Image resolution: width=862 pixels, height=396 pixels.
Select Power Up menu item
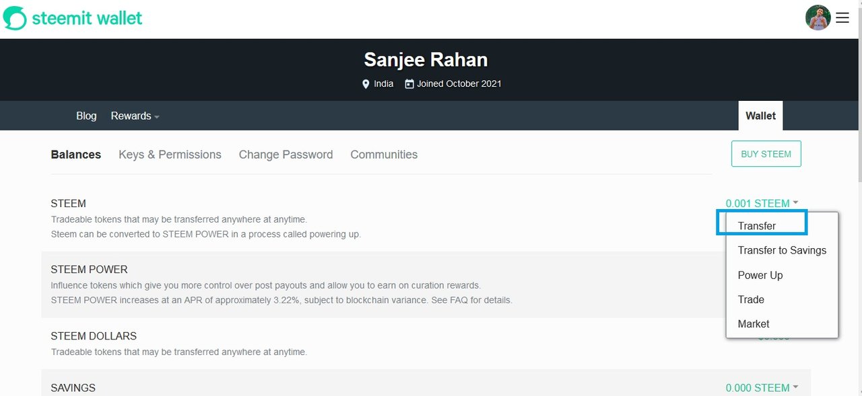point(760,275)
